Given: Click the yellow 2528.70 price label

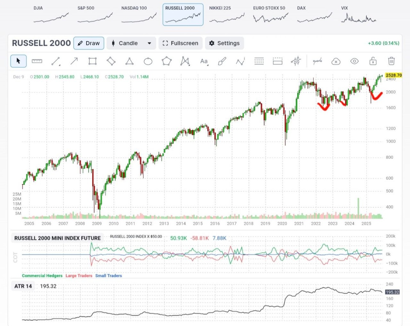Looking at the screenshot, I should click(x=393, y=75).
